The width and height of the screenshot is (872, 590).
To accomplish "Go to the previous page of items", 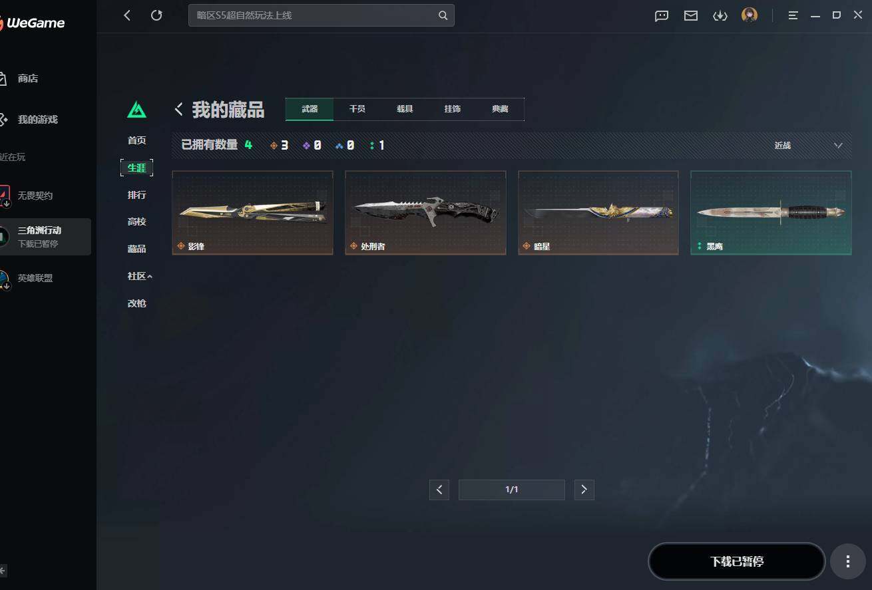I will click(x=439, y=490).
